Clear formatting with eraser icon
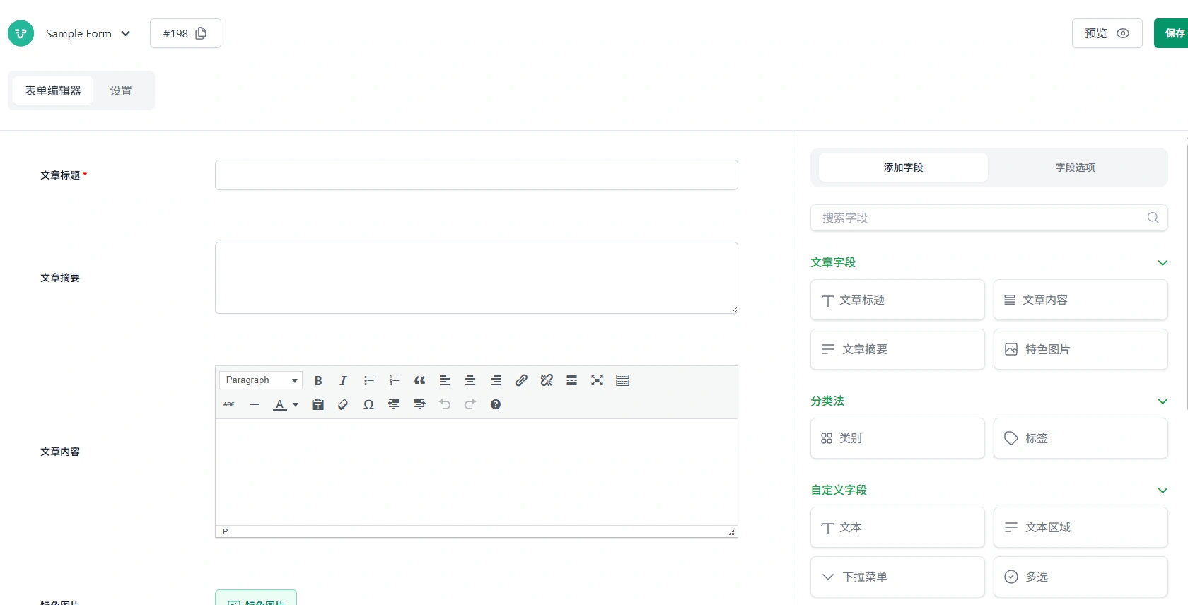1188x605 pixels. pos(343,404)
